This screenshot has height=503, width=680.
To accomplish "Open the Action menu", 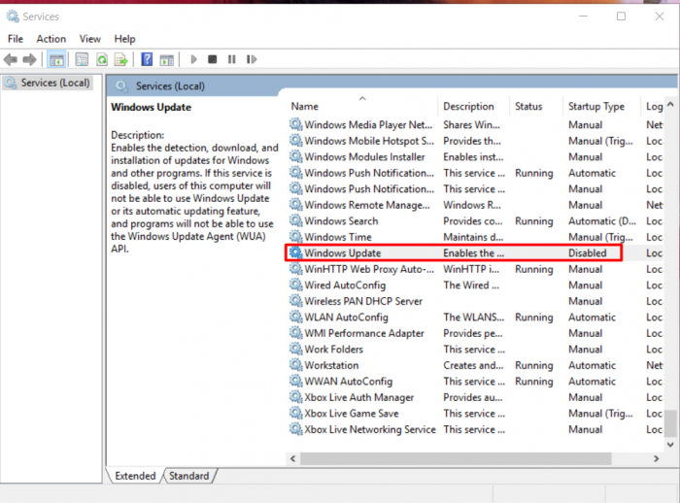I will pyautogui.click(x=51, y=39).
